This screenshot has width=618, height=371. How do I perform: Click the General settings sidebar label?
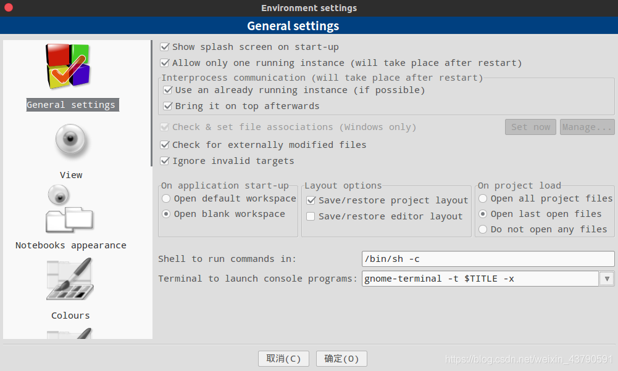[x=72, y=105]
